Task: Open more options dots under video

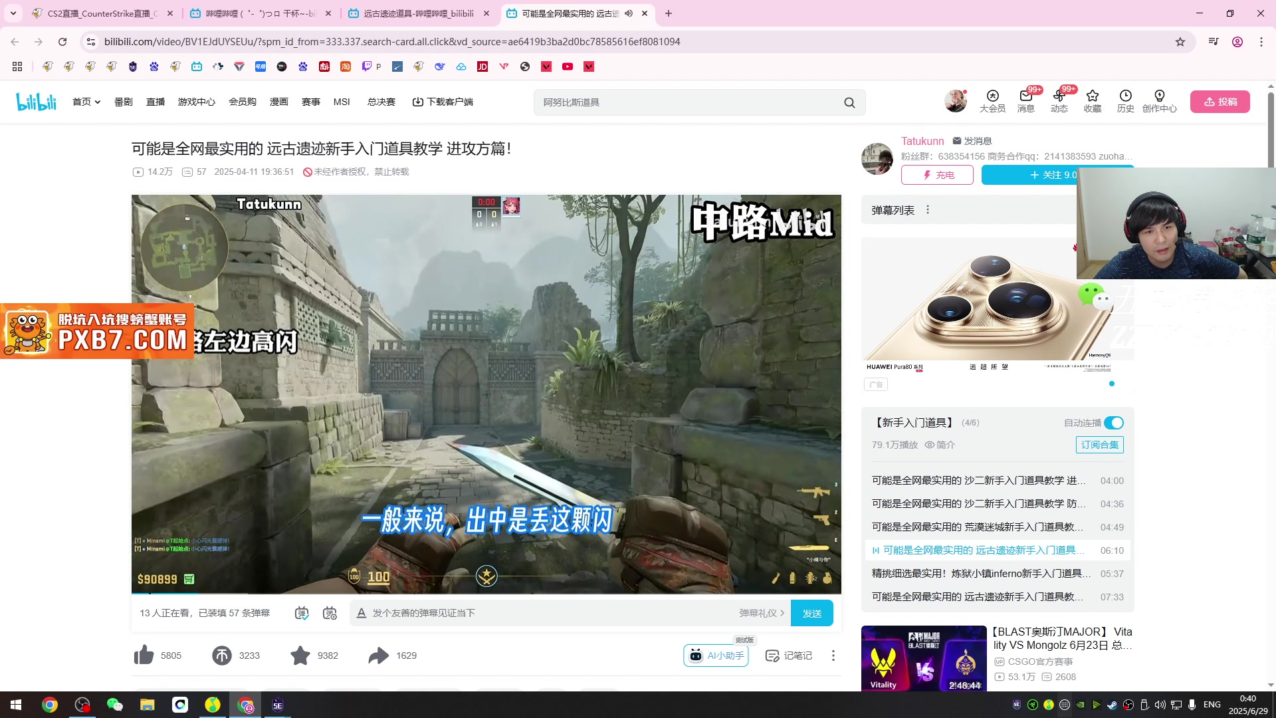Action: (x=833, y=656)
